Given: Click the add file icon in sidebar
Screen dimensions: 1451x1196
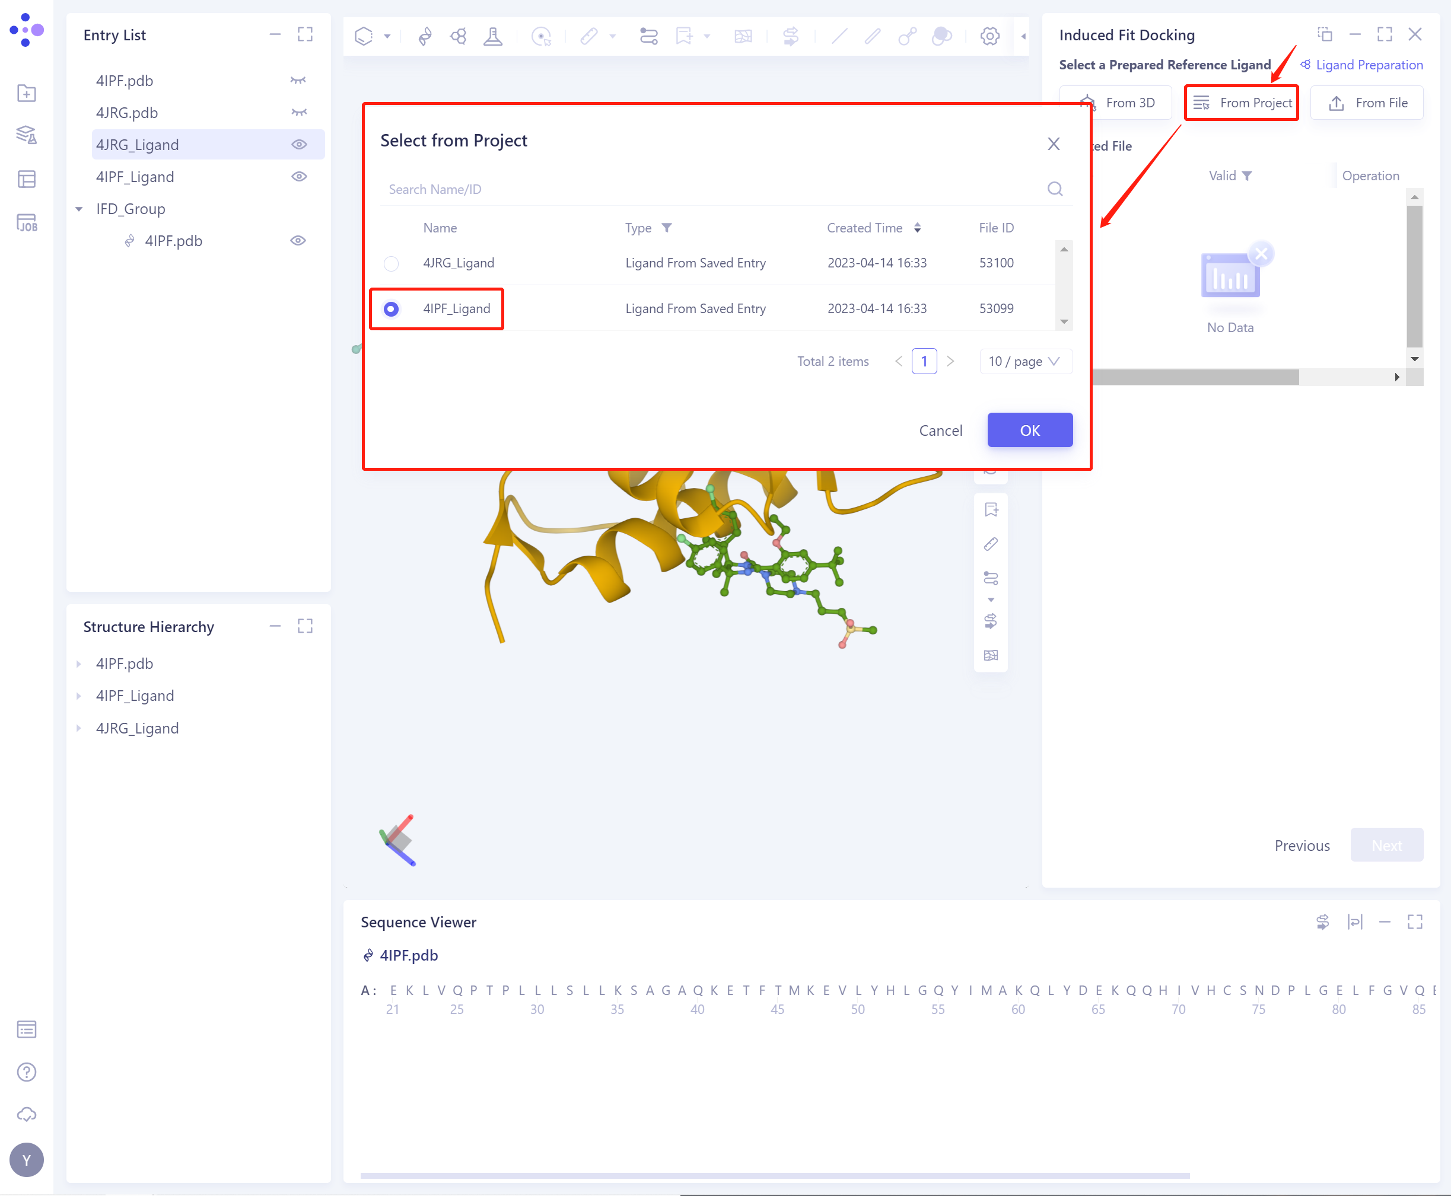Looking at the screenshot, I should point(26,93).
